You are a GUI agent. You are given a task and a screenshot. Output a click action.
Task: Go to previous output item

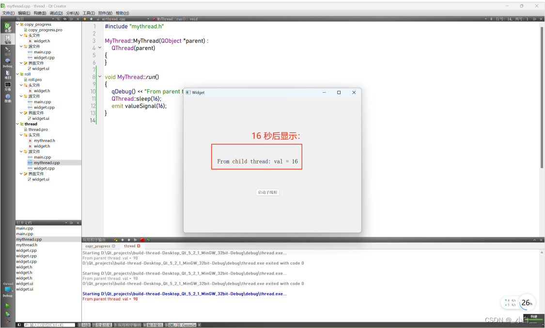tap(123, 240)
